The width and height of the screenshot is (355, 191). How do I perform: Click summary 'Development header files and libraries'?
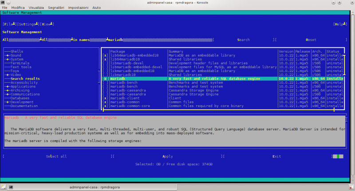[208, 63]
